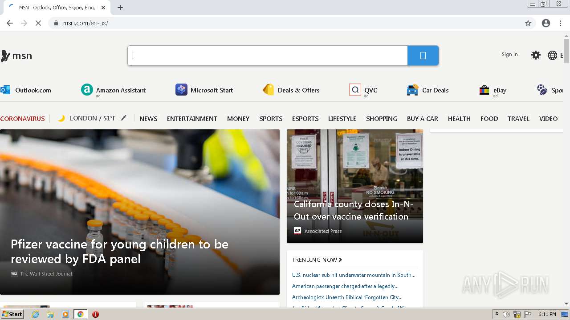
Task: Open the ESPORTS menu item
Action: coord(305,119)
